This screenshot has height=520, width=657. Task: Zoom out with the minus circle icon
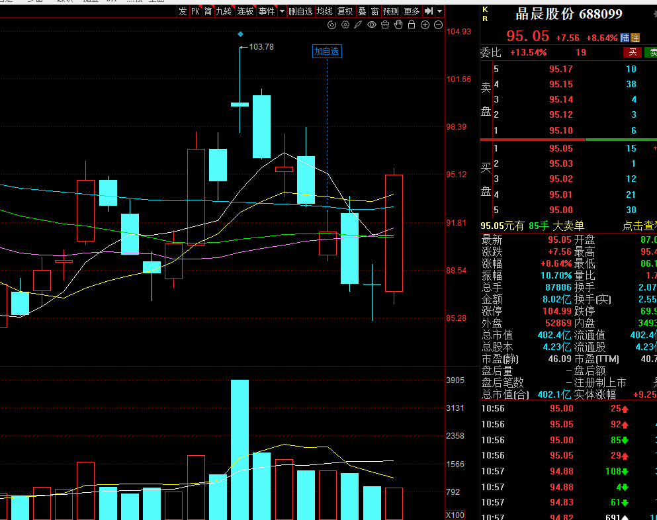(x=438, y=24)
